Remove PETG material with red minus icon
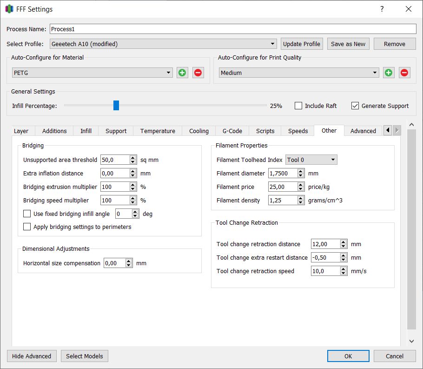 click(198, 73)
